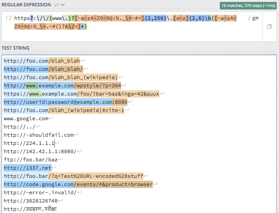Click the match "http://foo.com/blah_blah_(wikipedia)"
The height and width of the screenshot is (213, 279).
pos(61,77)
